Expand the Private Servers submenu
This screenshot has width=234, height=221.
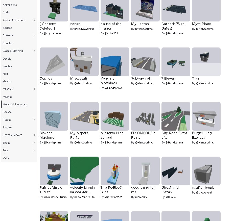tap(34, 135)
